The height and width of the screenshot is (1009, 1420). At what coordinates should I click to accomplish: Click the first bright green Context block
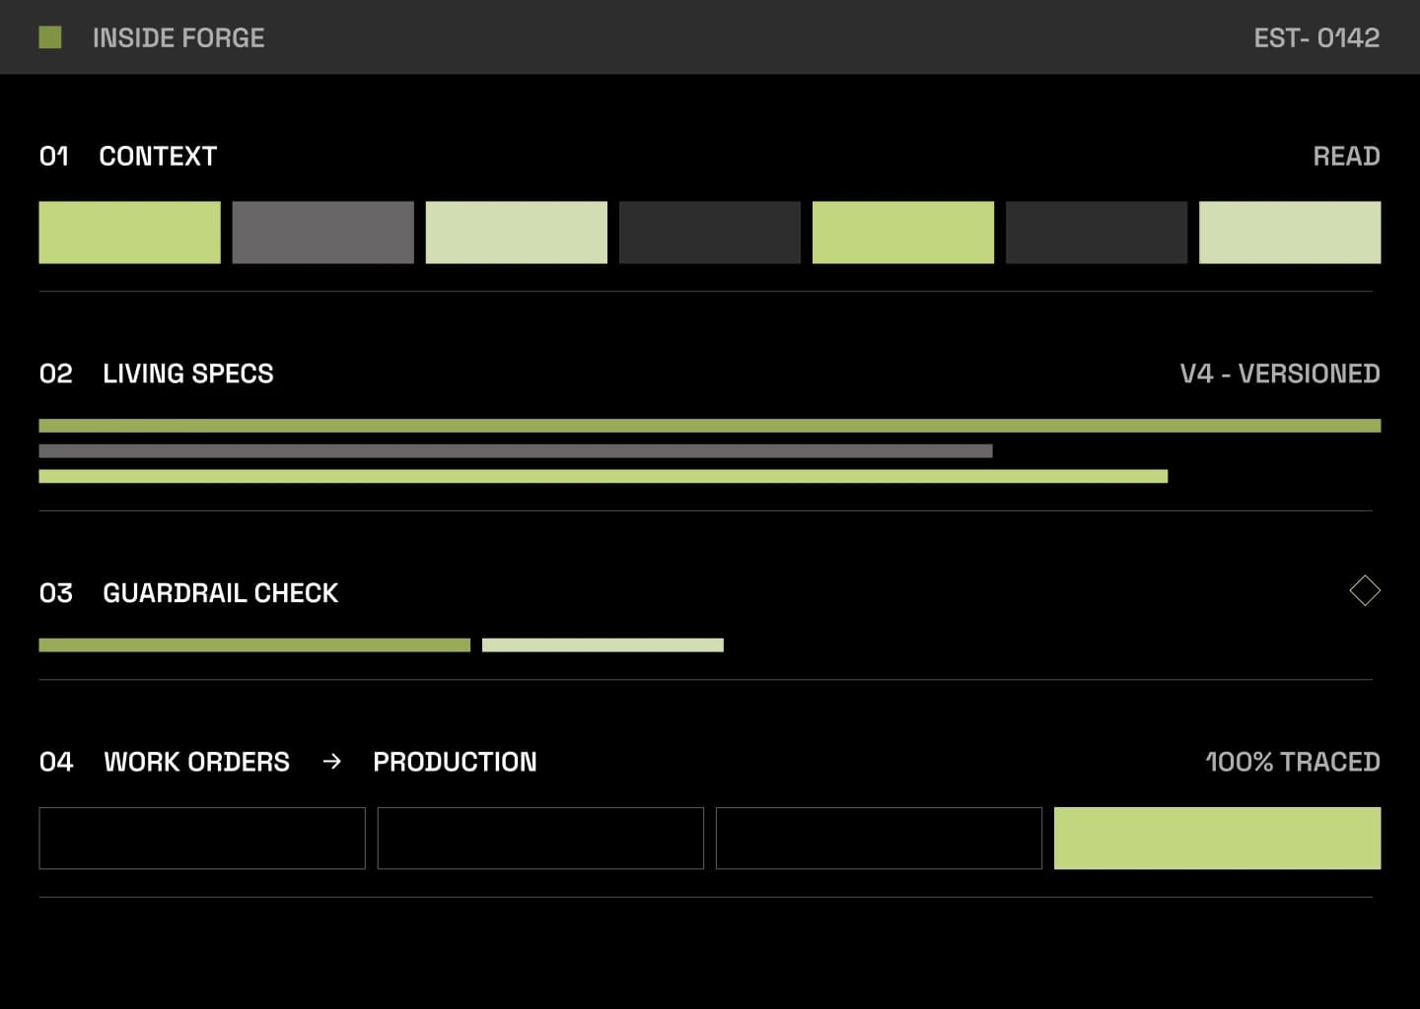pos(129,233)
